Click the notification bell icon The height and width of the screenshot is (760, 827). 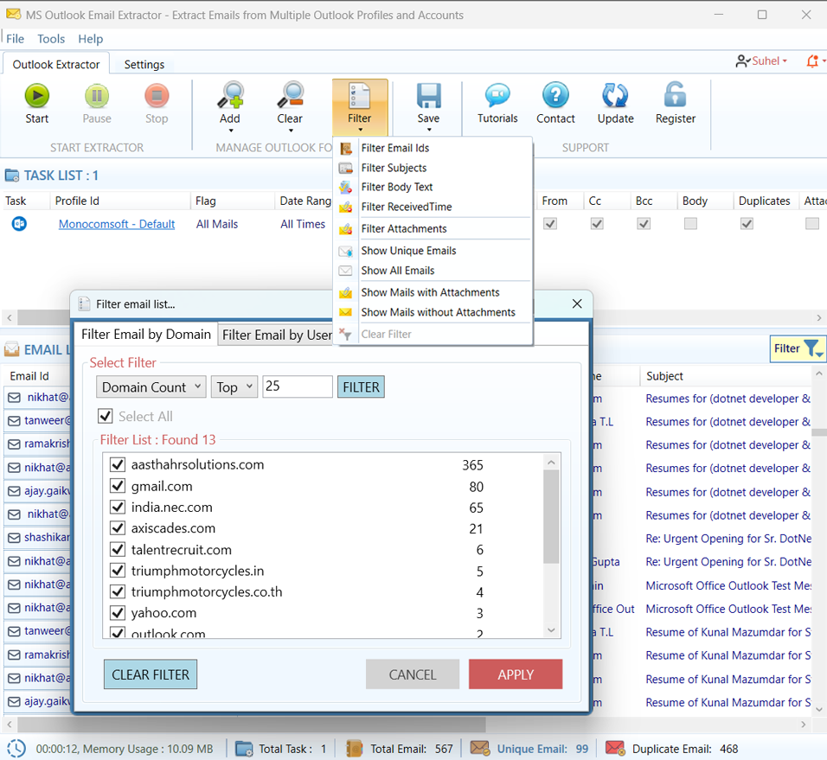pyautogui.click(x=813, y=61)
